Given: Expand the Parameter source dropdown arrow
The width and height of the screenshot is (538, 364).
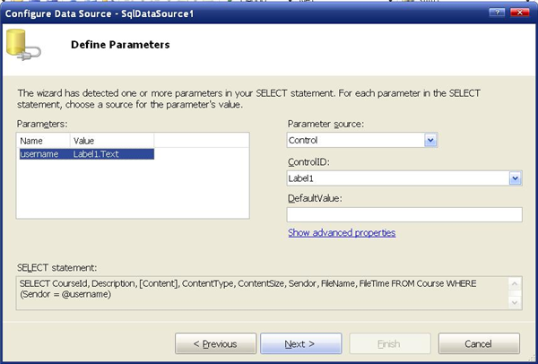Looking at the screenshot, I should click(x=430, y=141).
